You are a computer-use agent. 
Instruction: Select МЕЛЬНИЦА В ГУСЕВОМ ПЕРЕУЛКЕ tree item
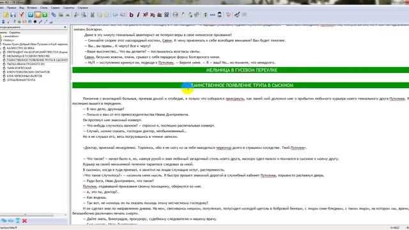[x=28, y=56]
